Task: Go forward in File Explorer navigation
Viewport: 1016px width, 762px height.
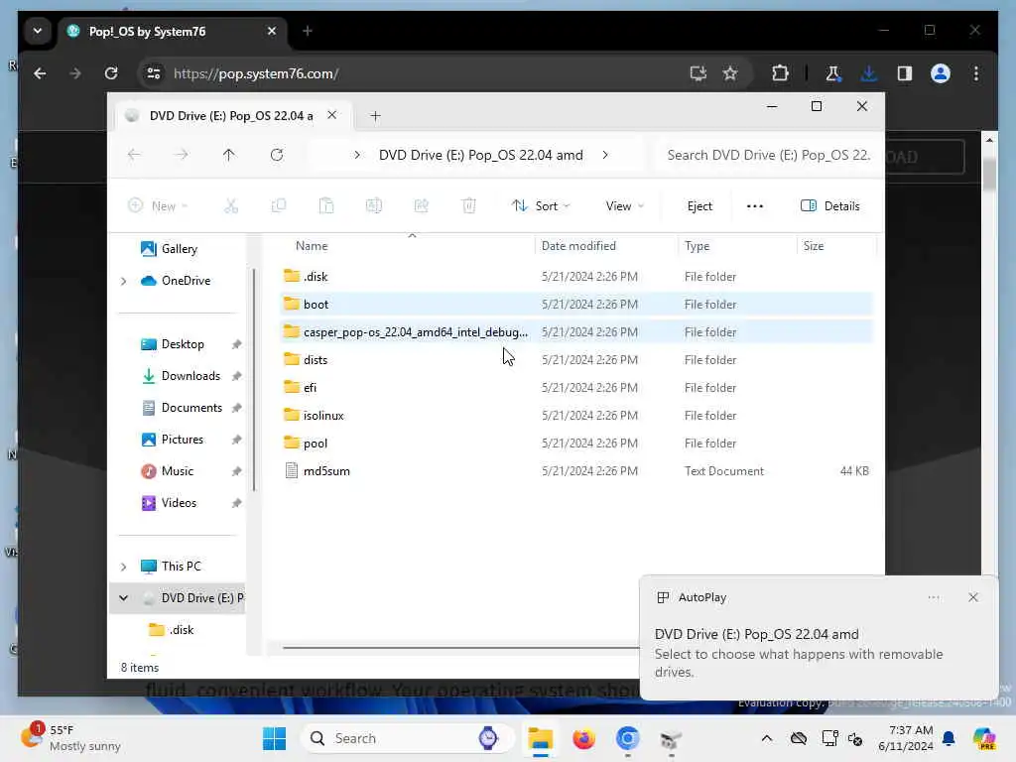Action: 182,155
